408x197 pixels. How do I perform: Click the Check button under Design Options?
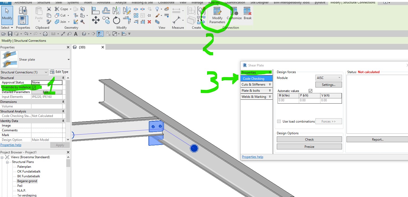click(309, 139)
